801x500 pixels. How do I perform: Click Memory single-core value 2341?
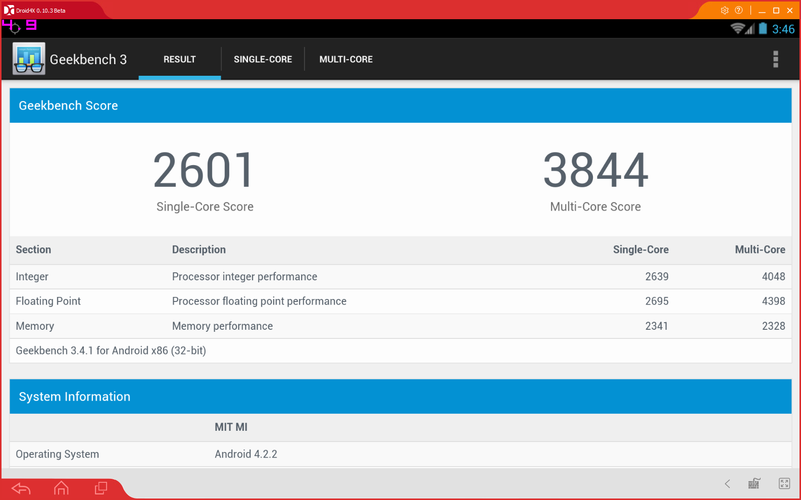[657, 326]
